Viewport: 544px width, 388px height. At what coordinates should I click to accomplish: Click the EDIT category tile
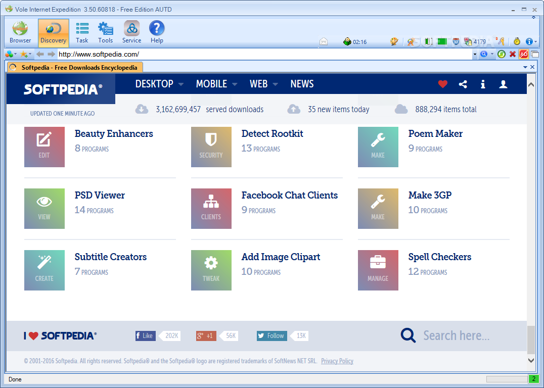point(44,147)
